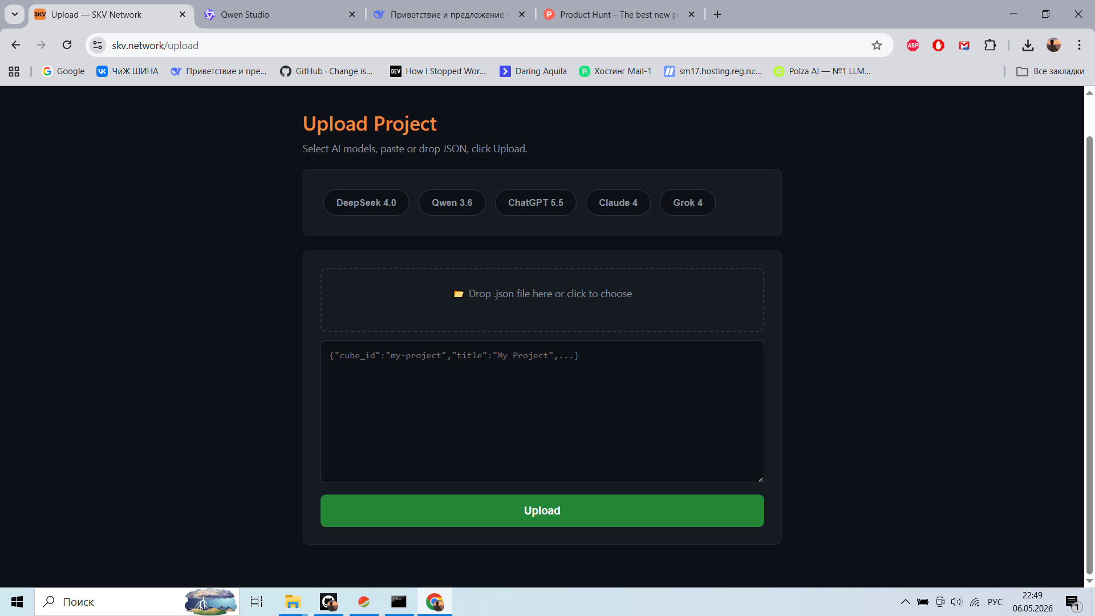
Task: Switch to the Qwen Studio tab
Action: [274, 15]
